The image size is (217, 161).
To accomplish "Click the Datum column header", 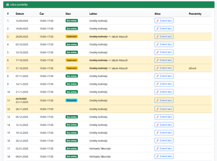I will point(20,14).
